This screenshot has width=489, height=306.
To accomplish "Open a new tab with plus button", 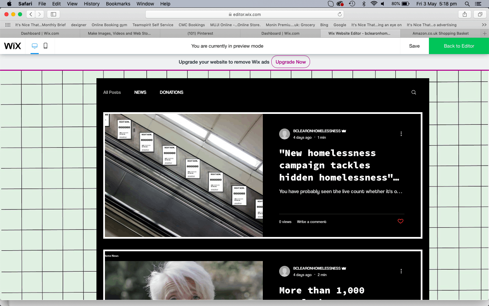I will click(x=485, y=33).
